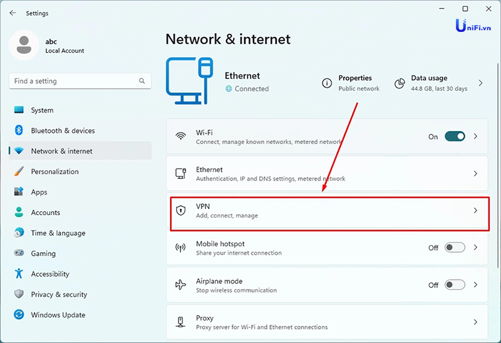Open Mobile hotspot settings row
Screen dimensions: 501x343
(x=327, y=248)
